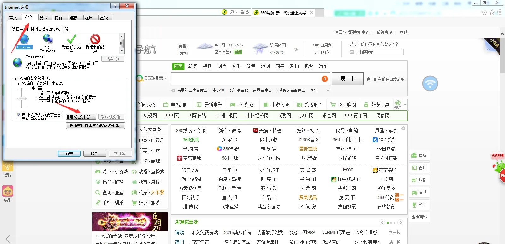Click the weather forecast next arrow
The height and width of the screenshot is (244, 505).
[x=296, y=49]
